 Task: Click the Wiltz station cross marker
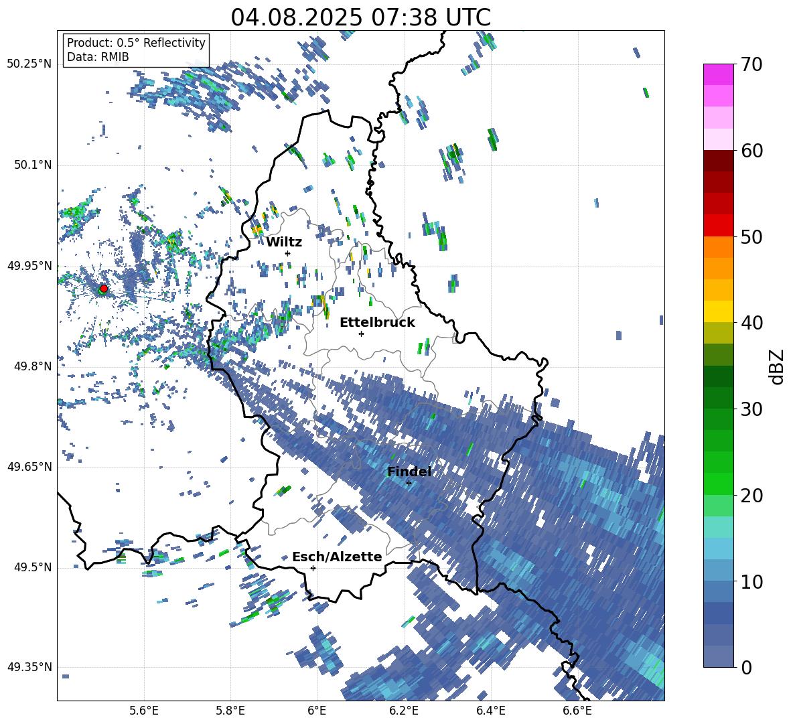pyautogui.click(x=288, y=253)
